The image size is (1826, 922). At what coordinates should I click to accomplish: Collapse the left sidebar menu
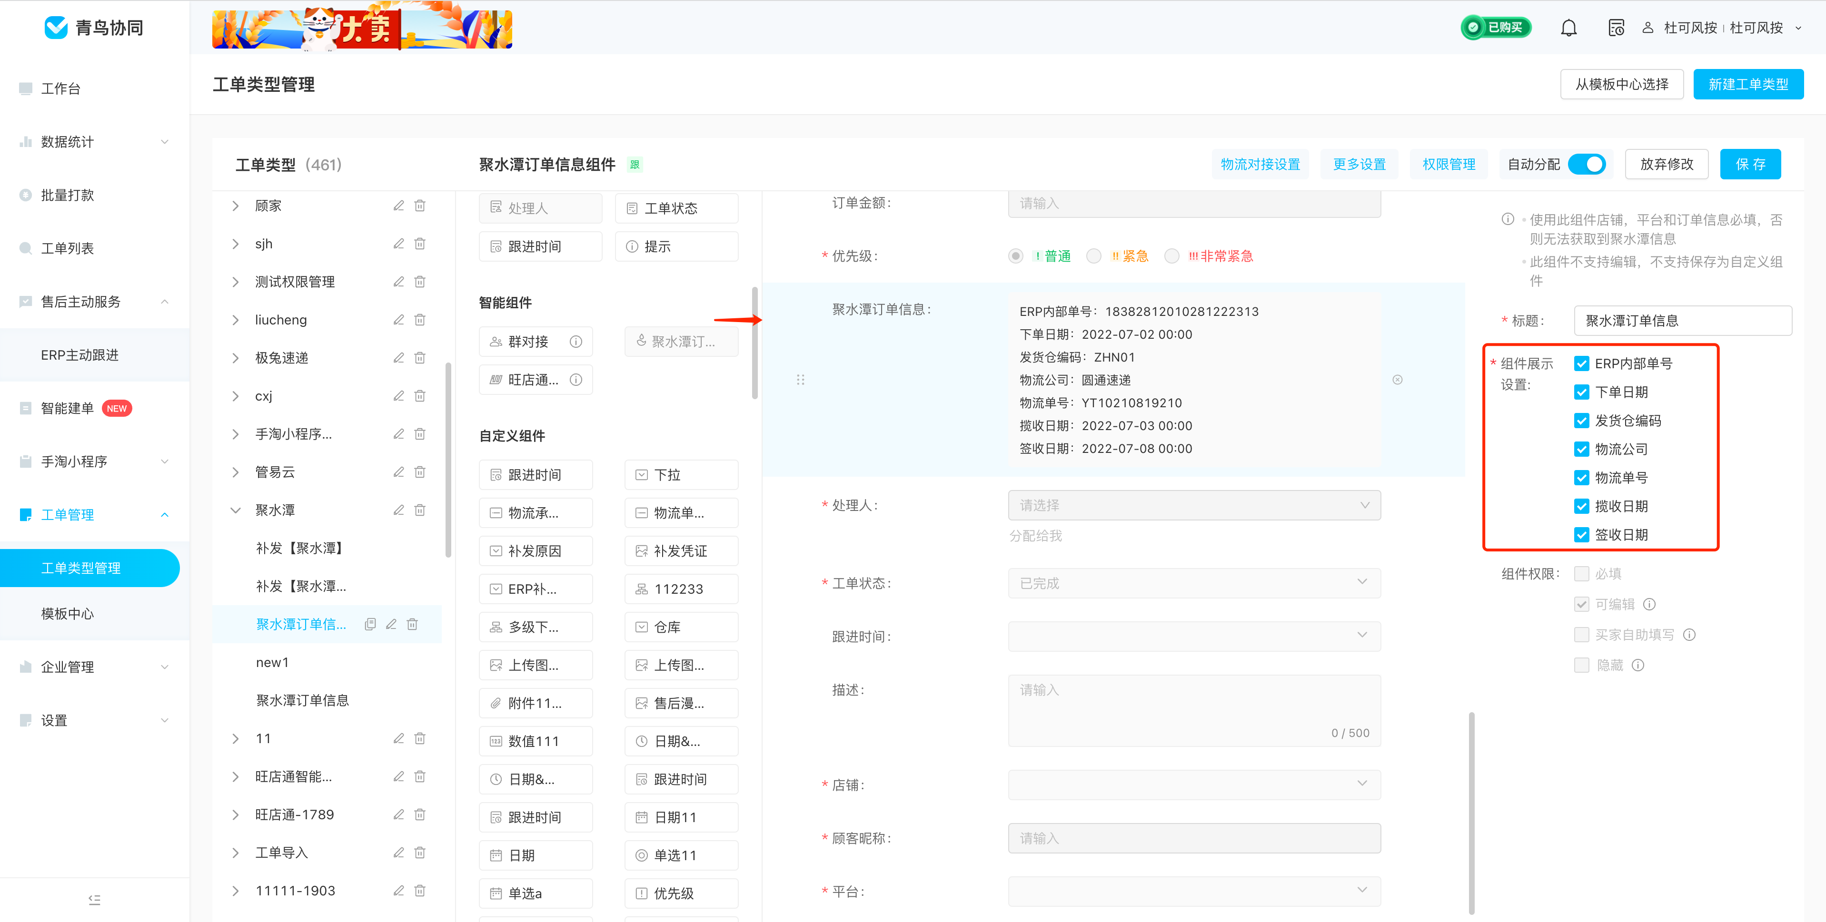point(94,899)
